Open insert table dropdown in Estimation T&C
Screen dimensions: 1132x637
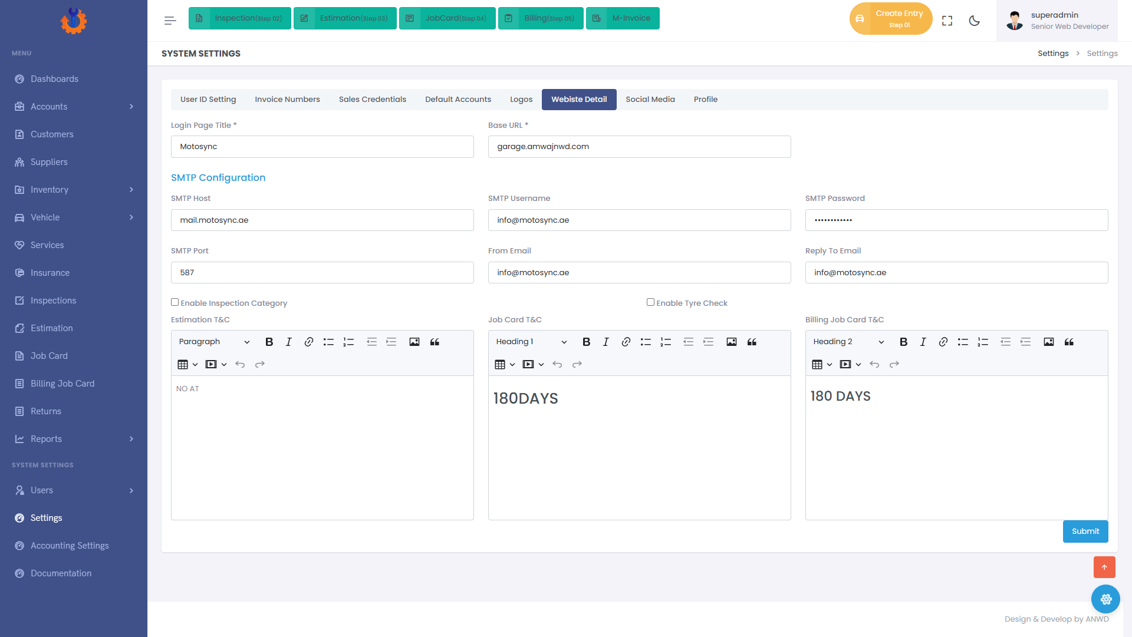coord(187,364)
